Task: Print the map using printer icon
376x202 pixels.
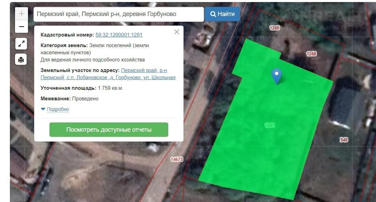Action: [21, 59]
